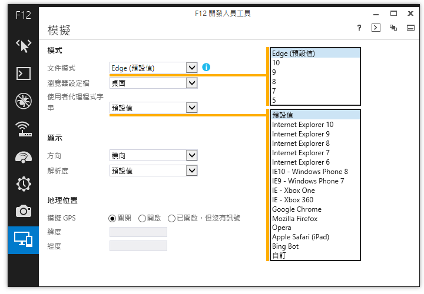Image resolution: width=424 pixels, height=294 pixels.
Task: Choose document mode 7 in list
Action: [x=315, y=91]
